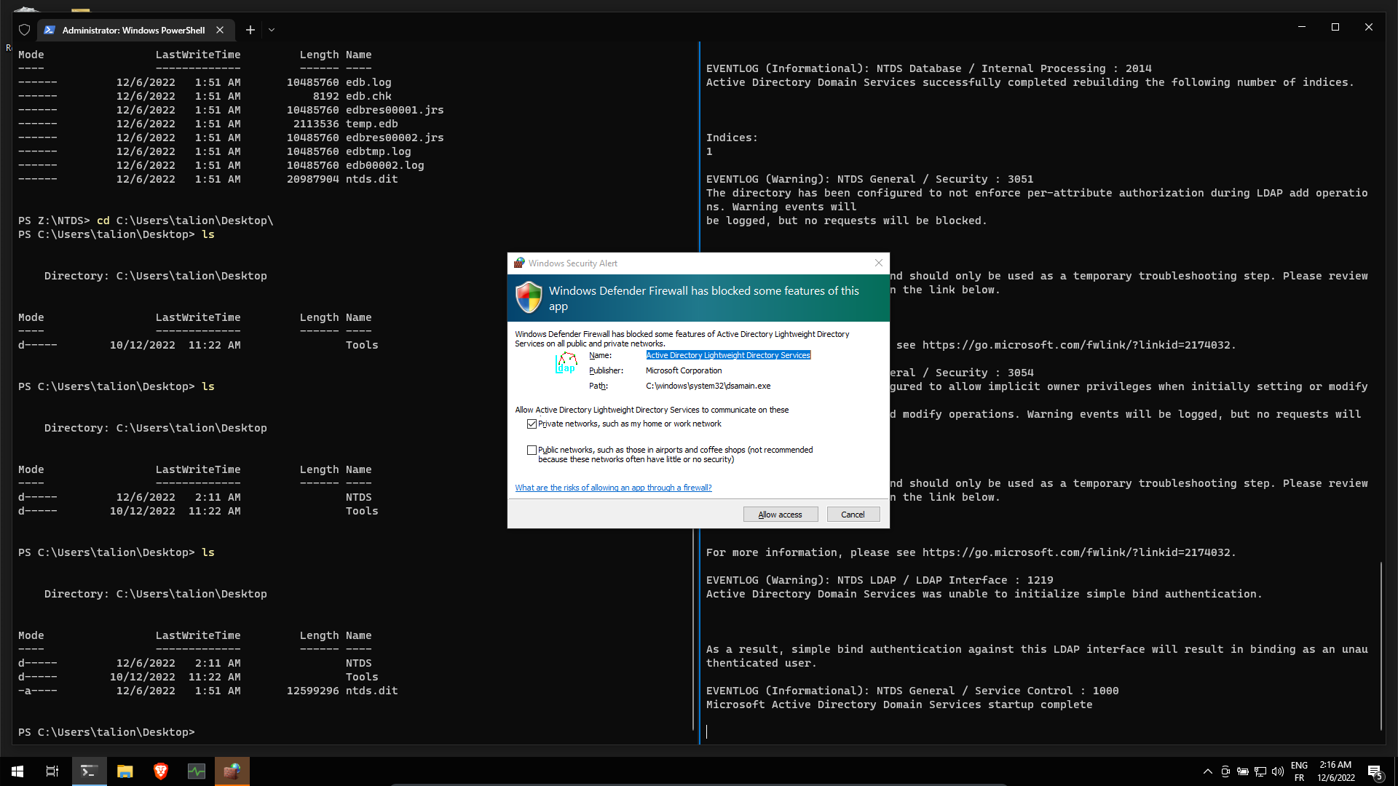Launch Brave browser from taskbar

[161, 771]
